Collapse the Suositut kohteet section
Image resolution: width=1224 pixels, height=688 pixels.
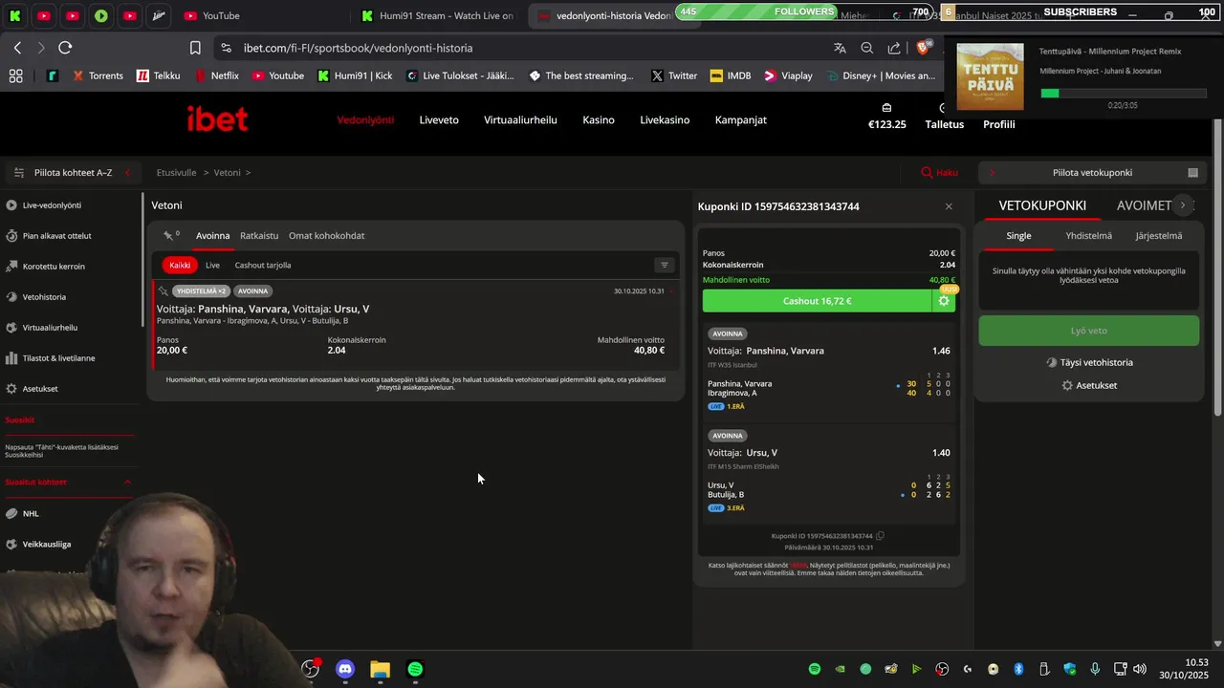click(x=127, y=483)
